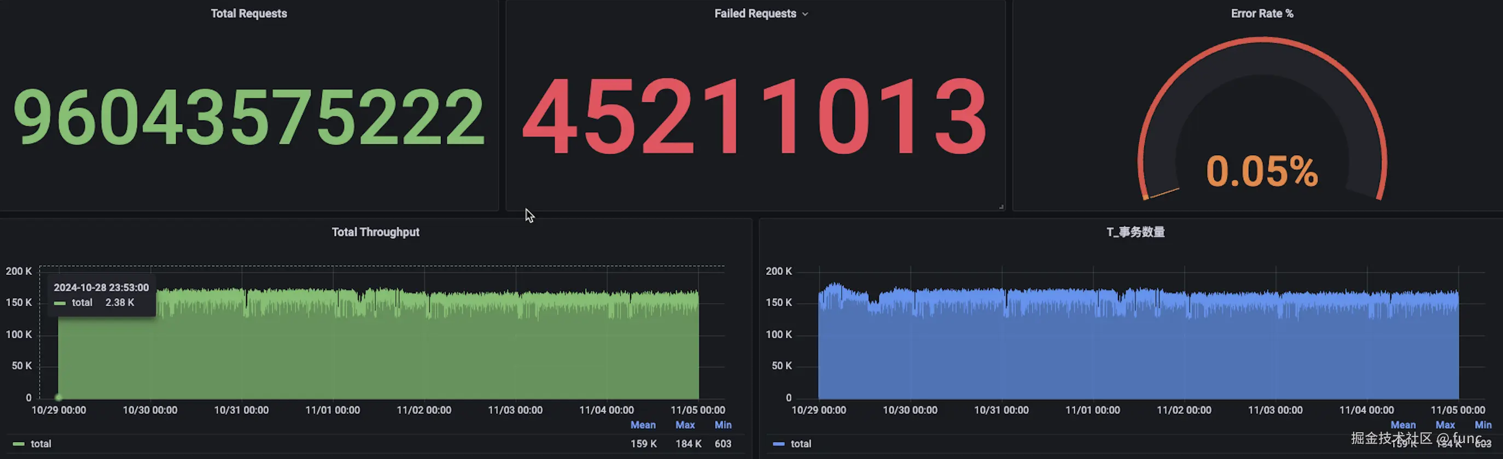Click the Failed Requests panel resize handle
The width and height of the screenshot is (1503, 459).
(x=1001, y=207)
